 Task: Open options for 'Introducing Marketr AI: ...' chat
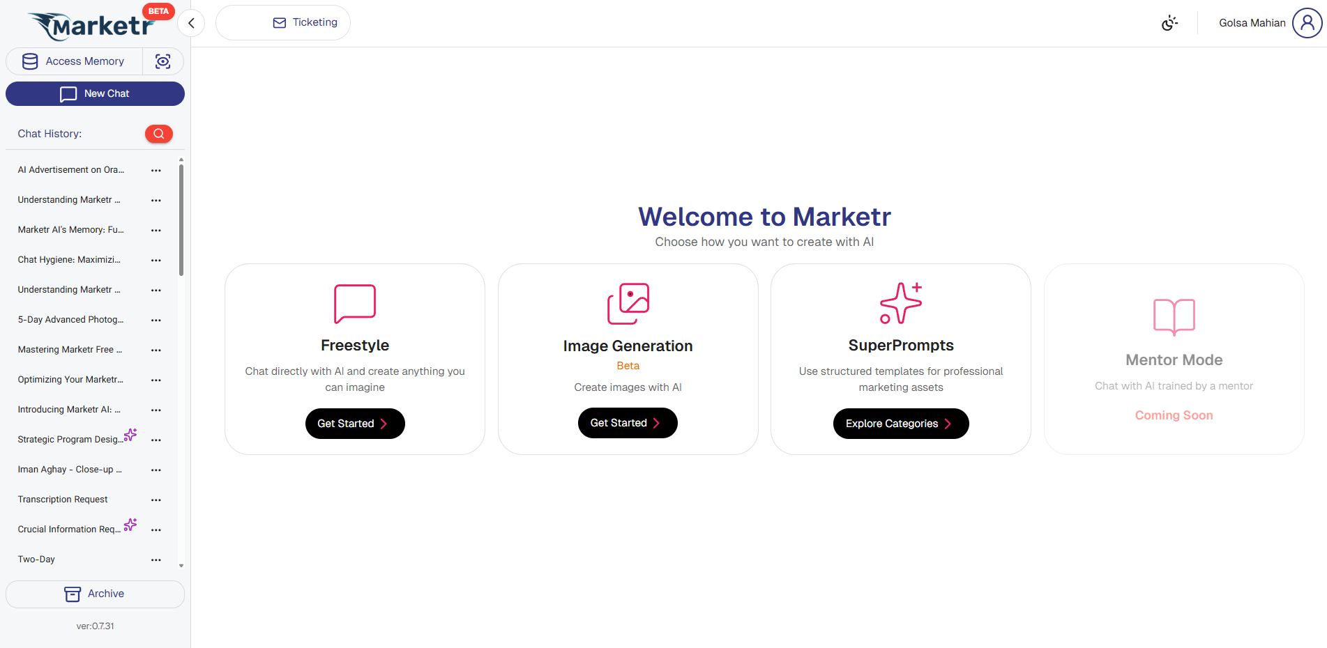(x=156, y=410)
